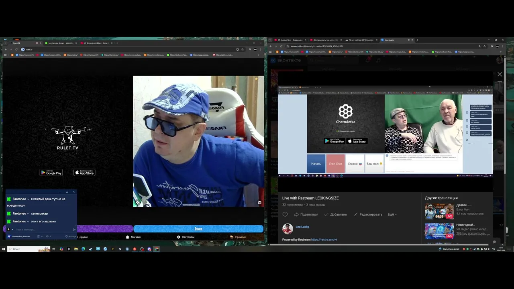514x289 pixels.
Task: Open the left browser's three-dot menu
Action: point(261,49)
